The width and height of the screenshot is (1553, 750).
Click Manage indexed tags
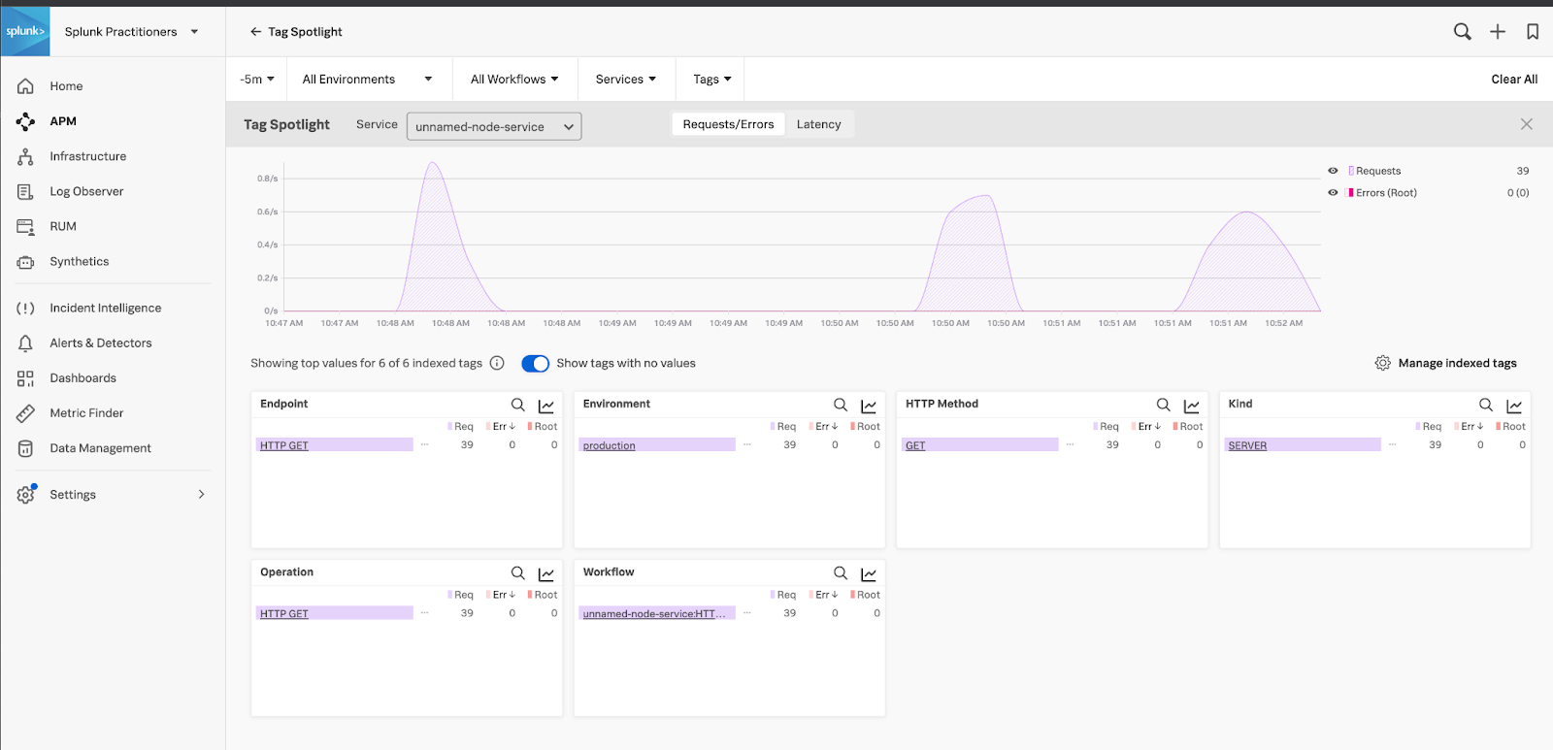pyautogui.click(x=1446, y=363)
